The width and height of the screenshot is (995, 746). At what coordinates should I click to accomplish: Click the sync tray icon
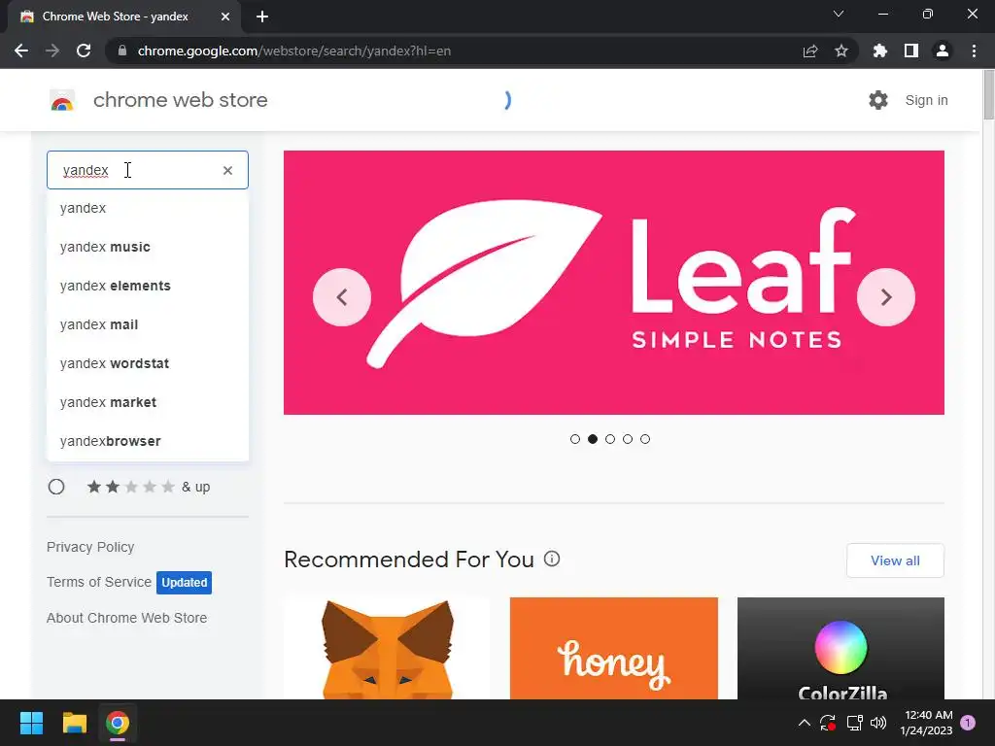[x=828, y=723]
